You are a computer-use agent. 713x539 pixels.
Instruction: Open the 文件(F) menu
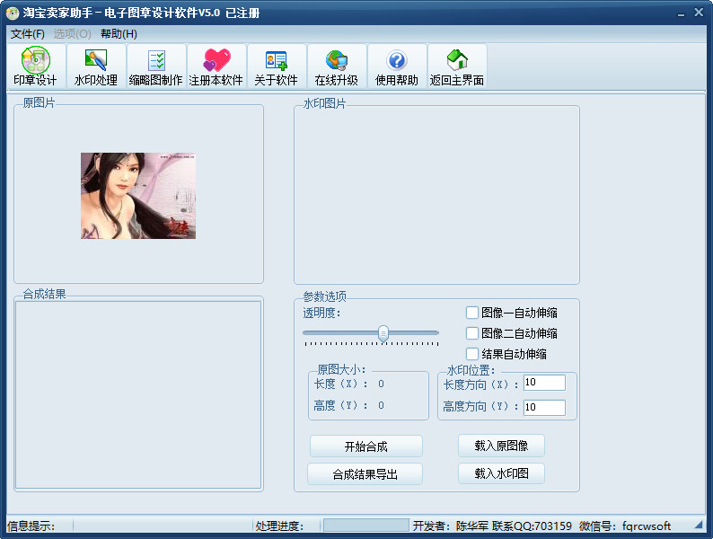tap(27, 34)
